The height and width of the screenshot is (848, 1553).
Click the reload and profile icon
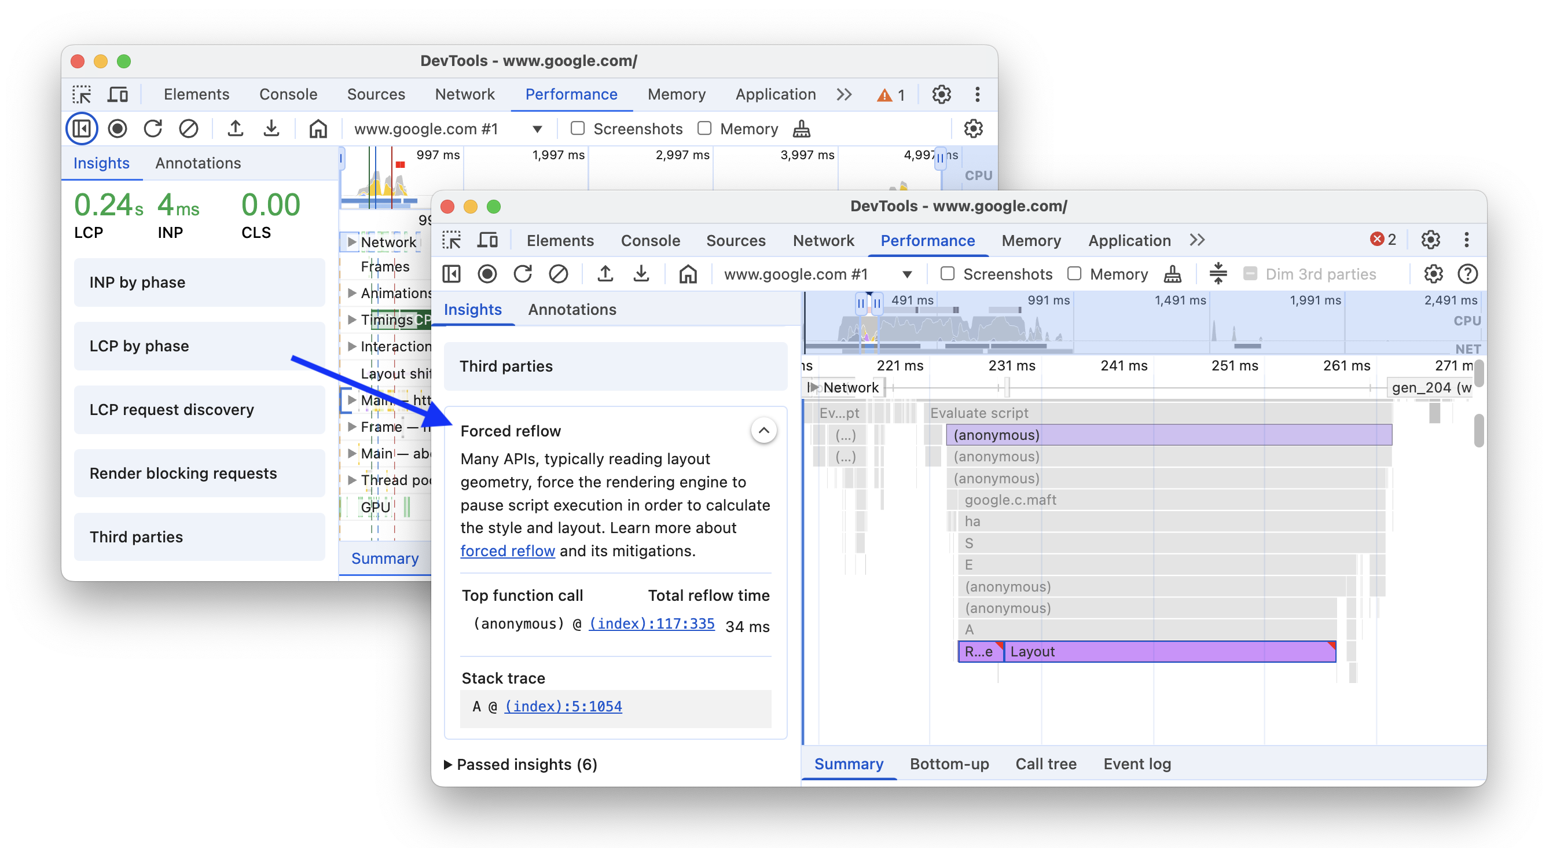(523, 274)
